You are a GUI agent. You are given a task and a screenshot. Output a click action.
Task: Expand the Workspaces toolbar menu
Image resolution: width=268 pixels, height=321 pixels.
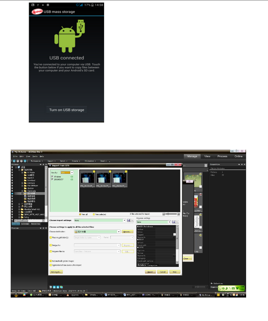click(x=37, y=161)
